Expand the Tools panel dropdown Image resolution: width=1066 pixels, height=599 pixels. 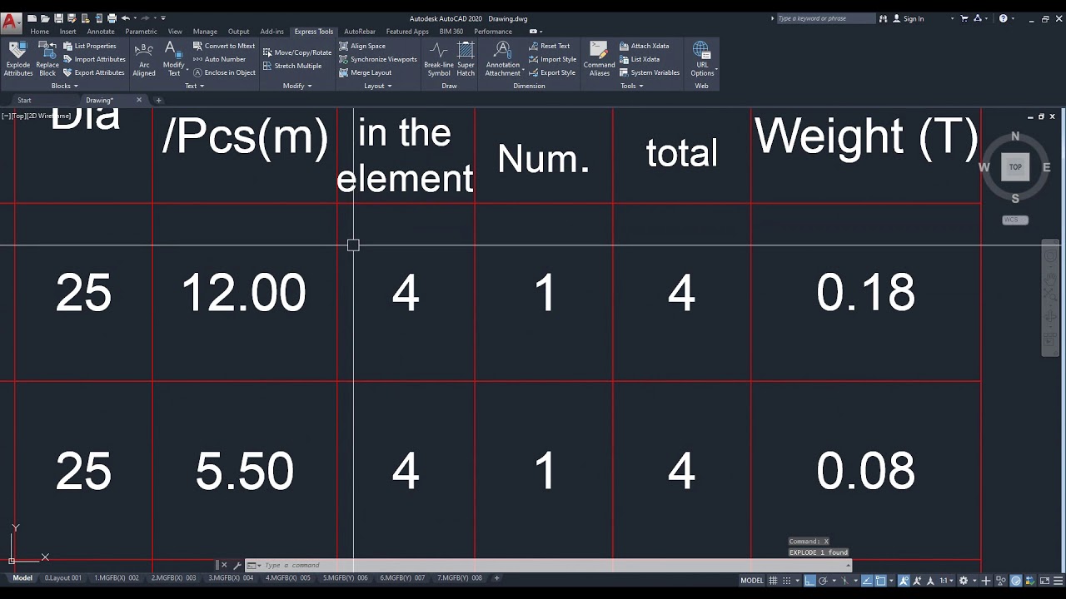click(631, 86)
